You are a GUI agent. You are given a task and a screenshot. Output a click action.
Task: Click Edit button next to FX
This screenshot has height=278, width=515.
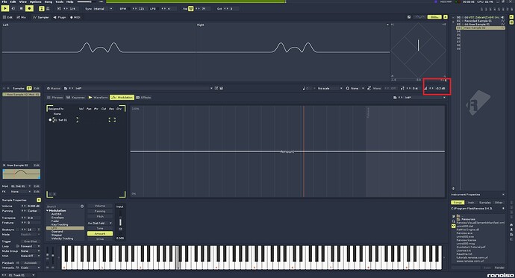(37, 191)
